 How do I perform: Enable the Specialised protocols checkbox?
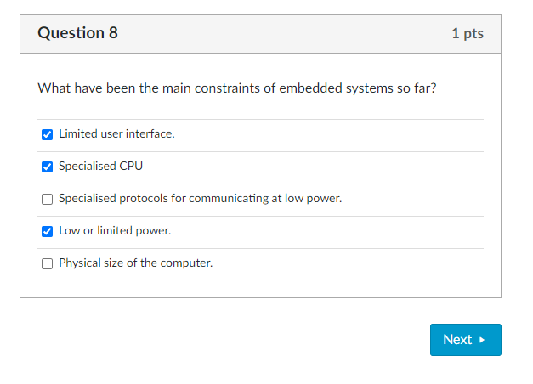point(47,199)
